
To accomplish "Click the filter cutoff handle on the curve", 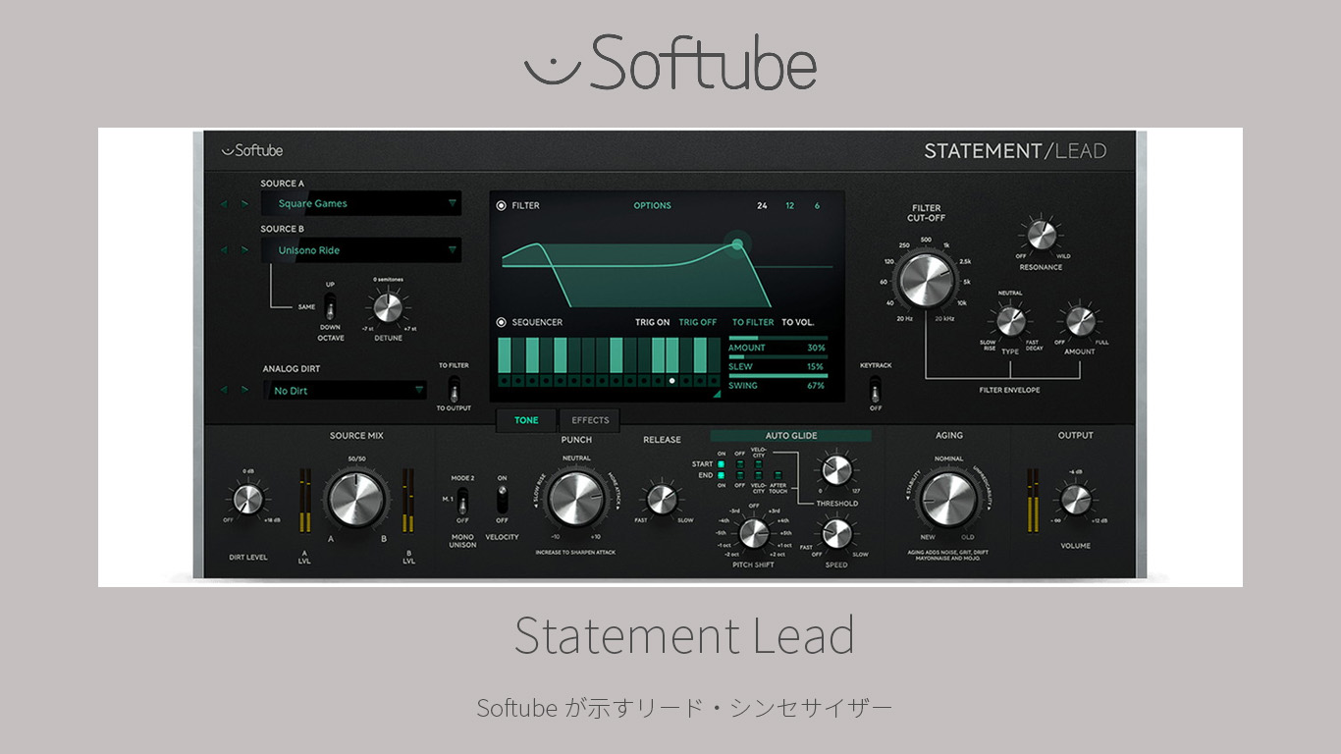I will coord(737,243).
